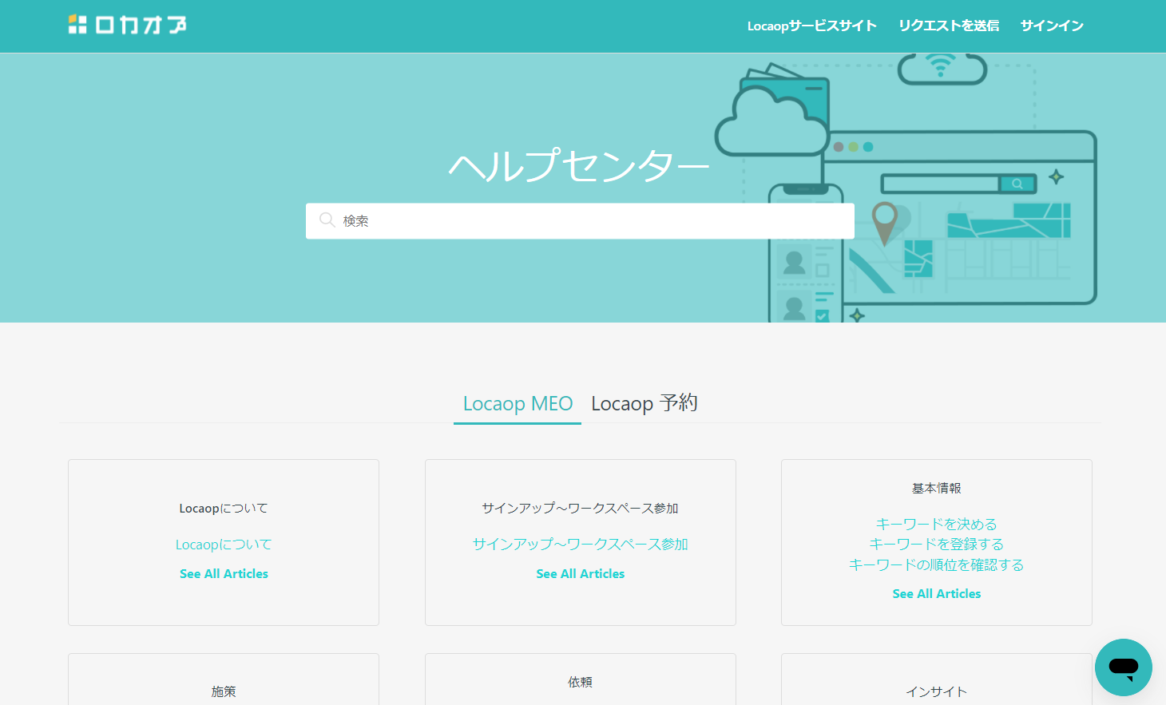The width and height of the screenshot is (1166, 705).
Task: Click See All Articles under Locaopについて
Action: point(224,573)
